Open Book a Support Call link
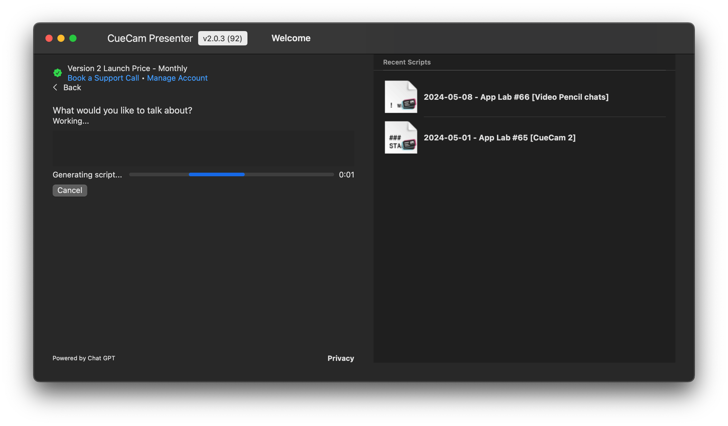 pos(103,78)
